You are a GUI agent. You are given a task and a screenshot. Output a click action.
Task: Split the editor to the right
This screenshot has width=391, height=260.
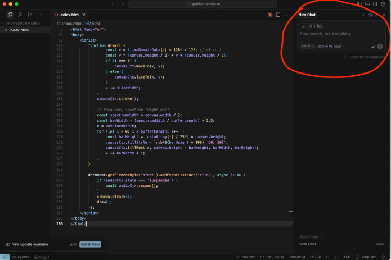(x=278, y=15)
